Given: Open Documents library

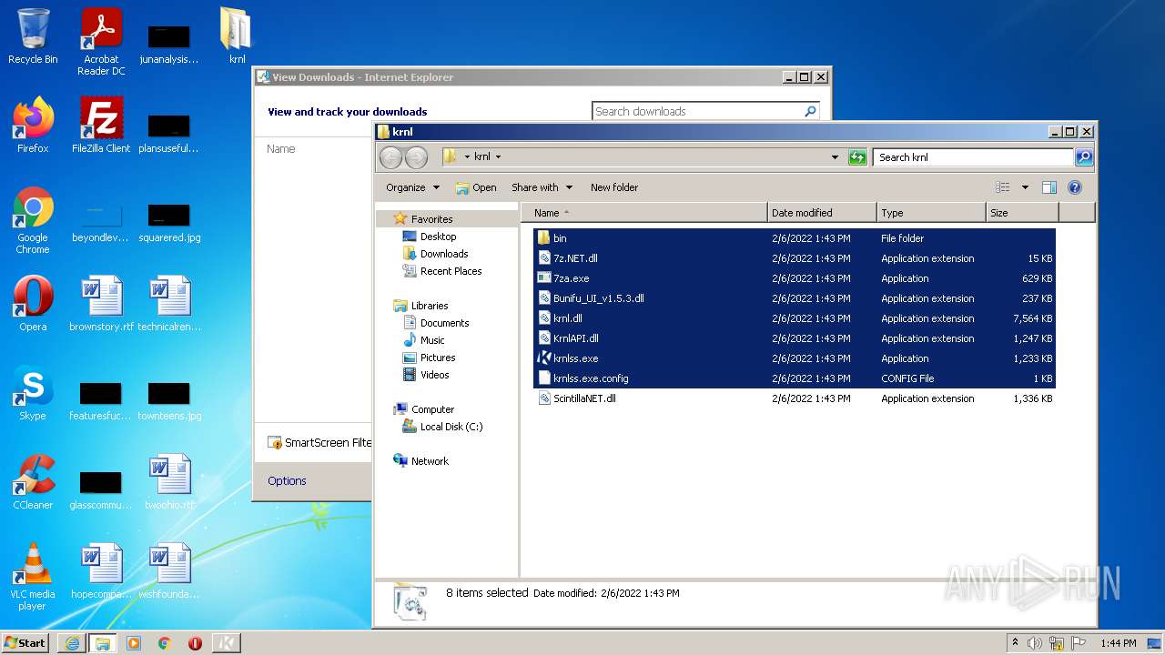Looking at the screenshot, I should pyautogui.click(x=444, y=323).
